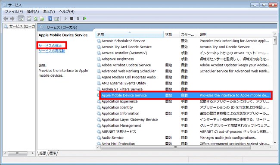Viewport: 280px width, 165px height.
Task: Click the gear icon beside AMD External Events Utility
Action: pyautogui.click(x=99, y=83)
